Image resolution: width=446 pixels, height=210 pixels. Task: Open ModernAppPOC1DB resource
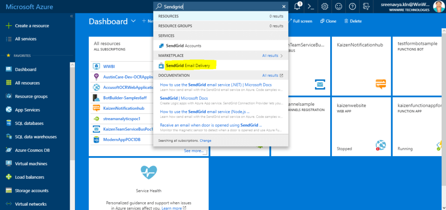[122, 140]
